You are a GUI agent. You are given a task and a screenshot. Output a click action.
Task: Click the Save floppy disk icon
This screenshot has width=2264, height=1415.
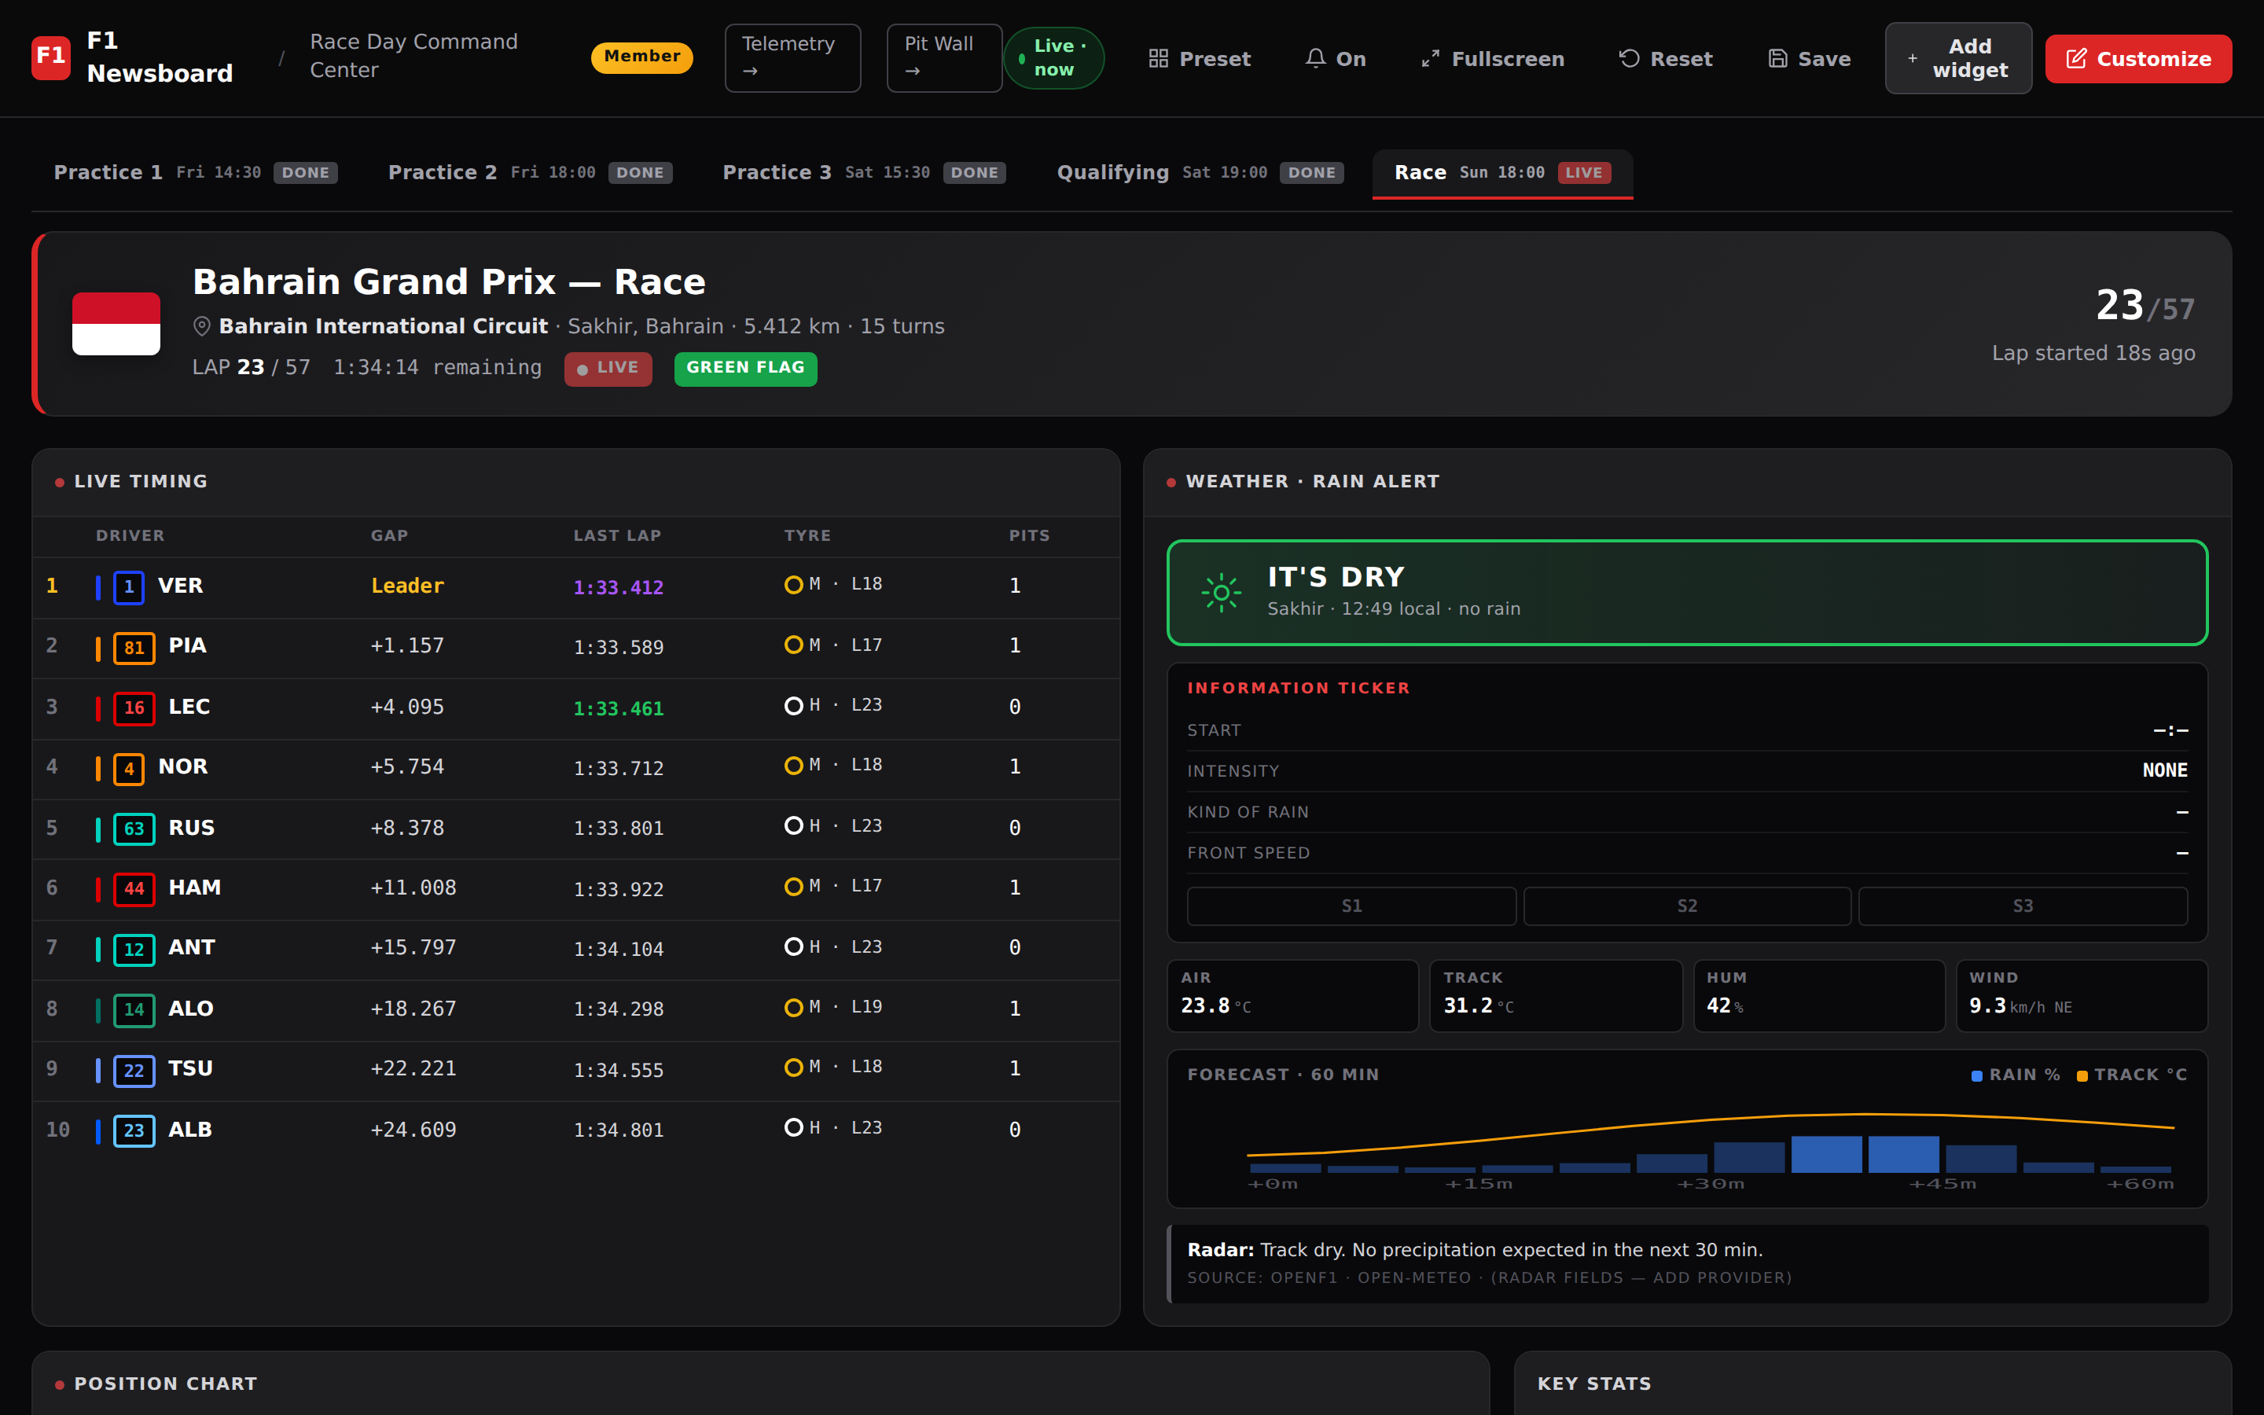coord(1777,59)
